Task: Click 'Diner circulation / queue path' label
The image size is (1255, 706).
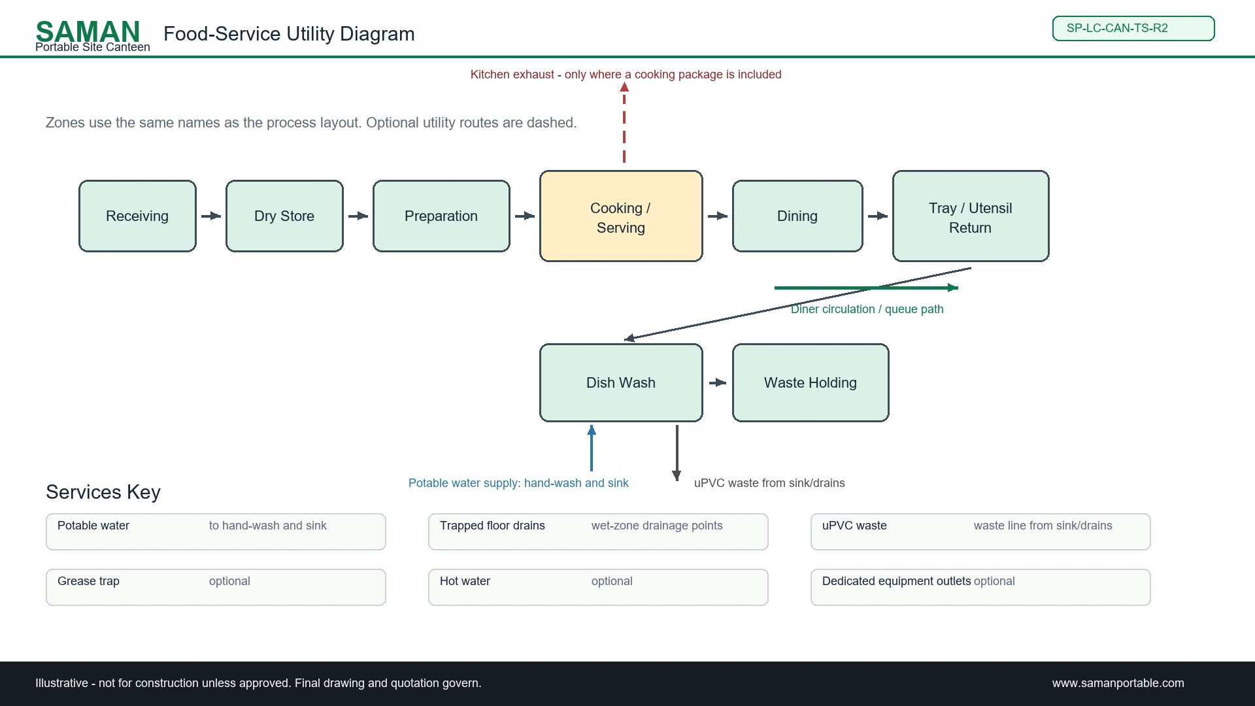Action: [x=867, y=309]
